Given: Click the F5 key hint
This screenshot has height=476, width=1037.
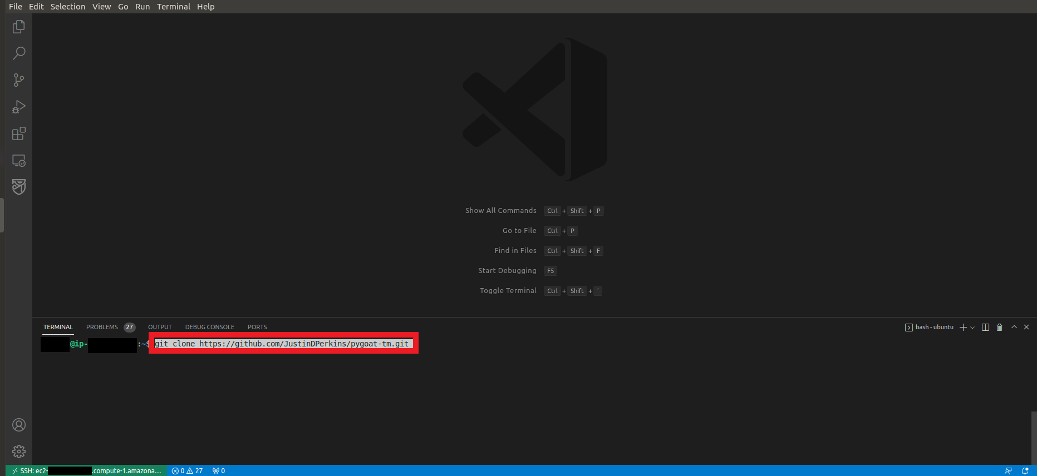Looking at the screenshot, I should pyautogui.click(x=551, y=271).
